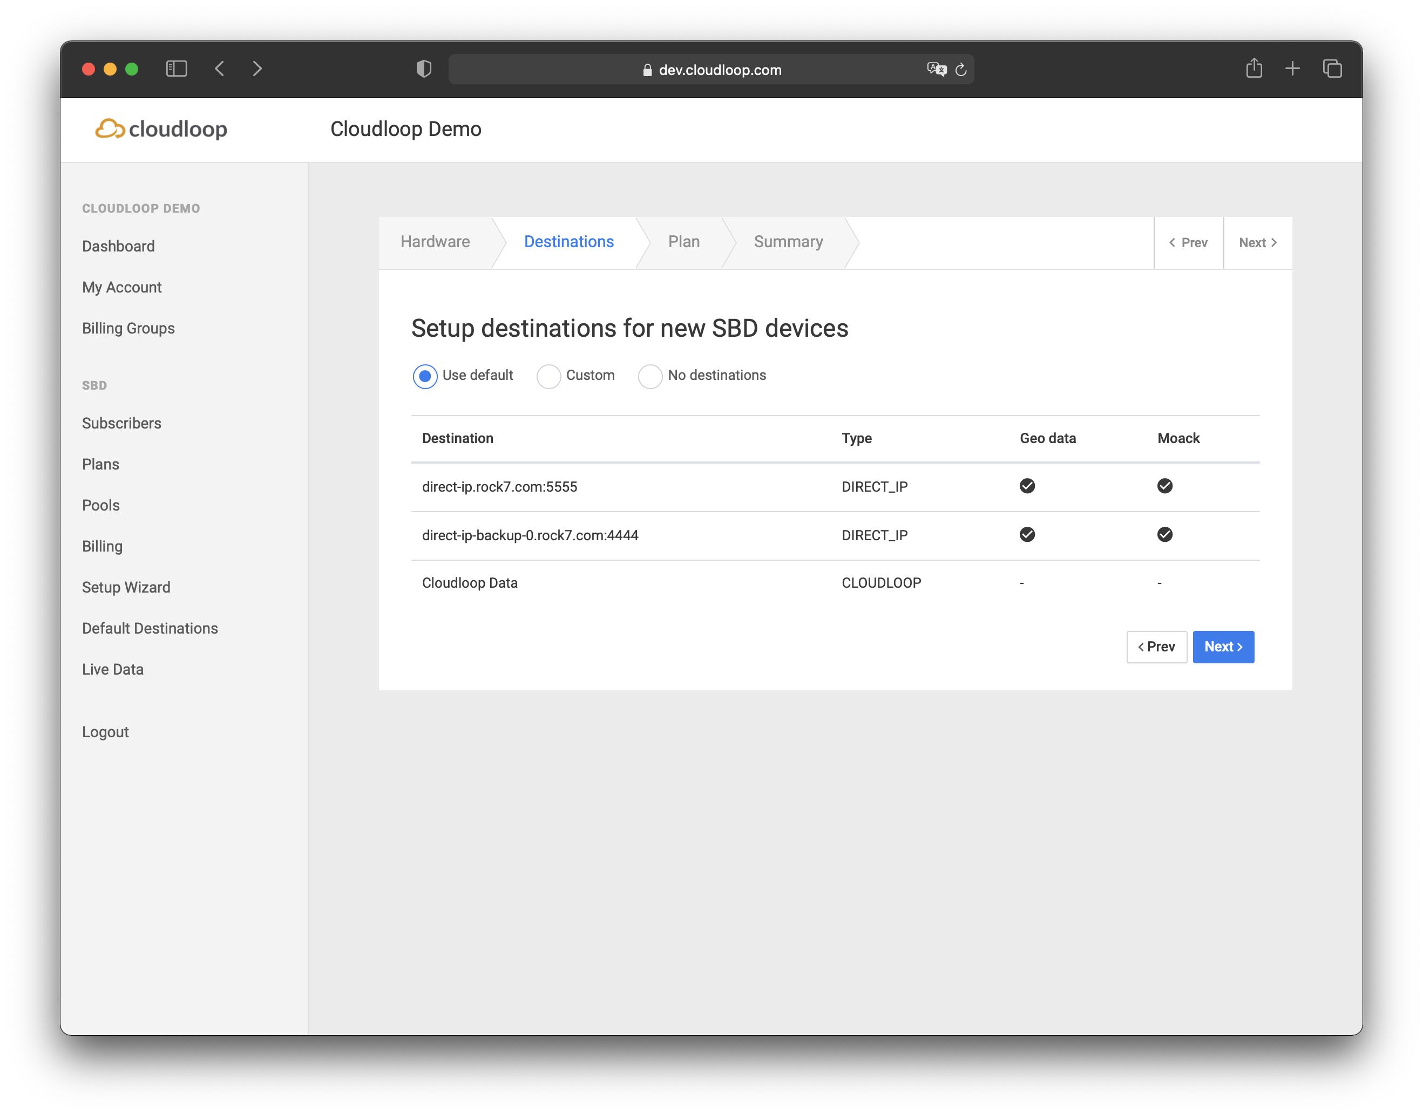The height and width of the screenshot is (1115, 1423).
Task: Reload the page with refresh icon
Action: [961, 69]
